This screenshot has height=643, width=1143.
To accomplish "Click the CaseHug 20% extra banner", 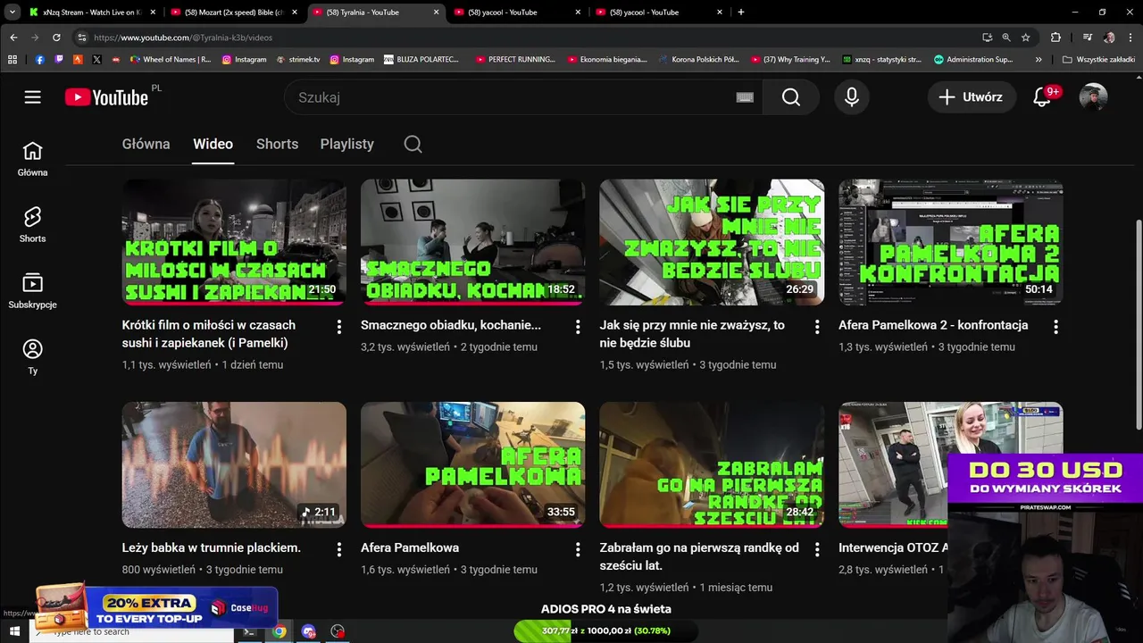I will coord(156,607).
